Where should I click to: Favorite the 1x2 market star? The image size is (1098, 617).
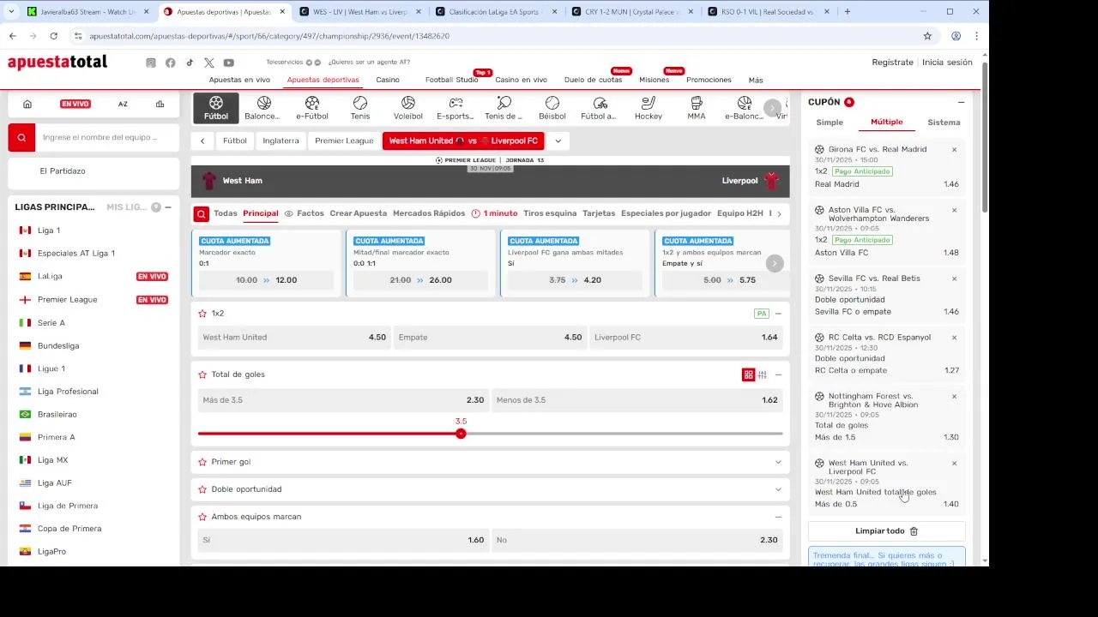[202, 314]
